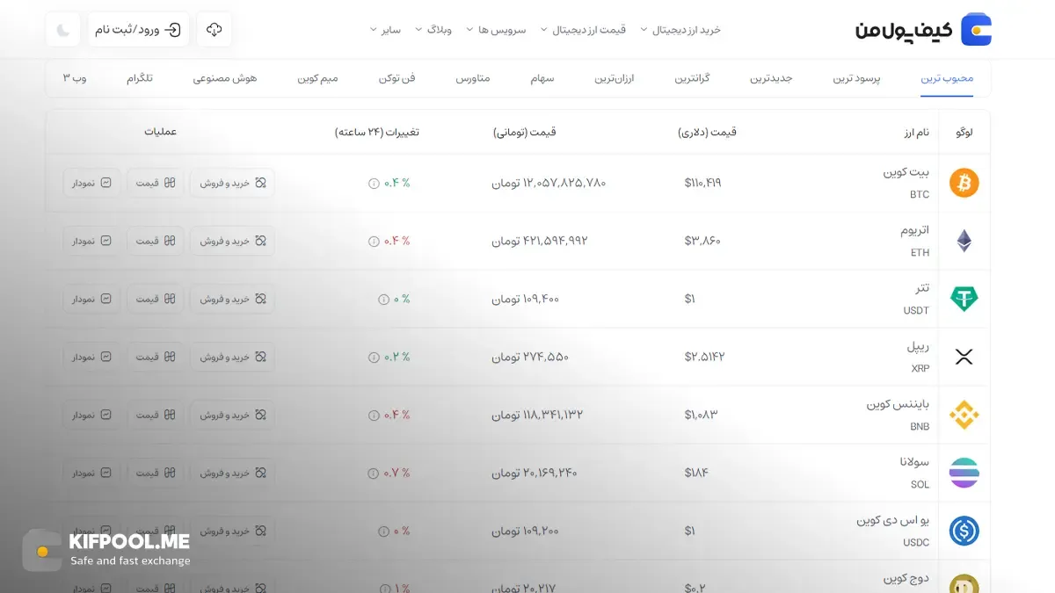The height and width of the screenshot is (593, 1055).
Task: Click the info icon beside Solana change
Action: (x=374, y=474)
